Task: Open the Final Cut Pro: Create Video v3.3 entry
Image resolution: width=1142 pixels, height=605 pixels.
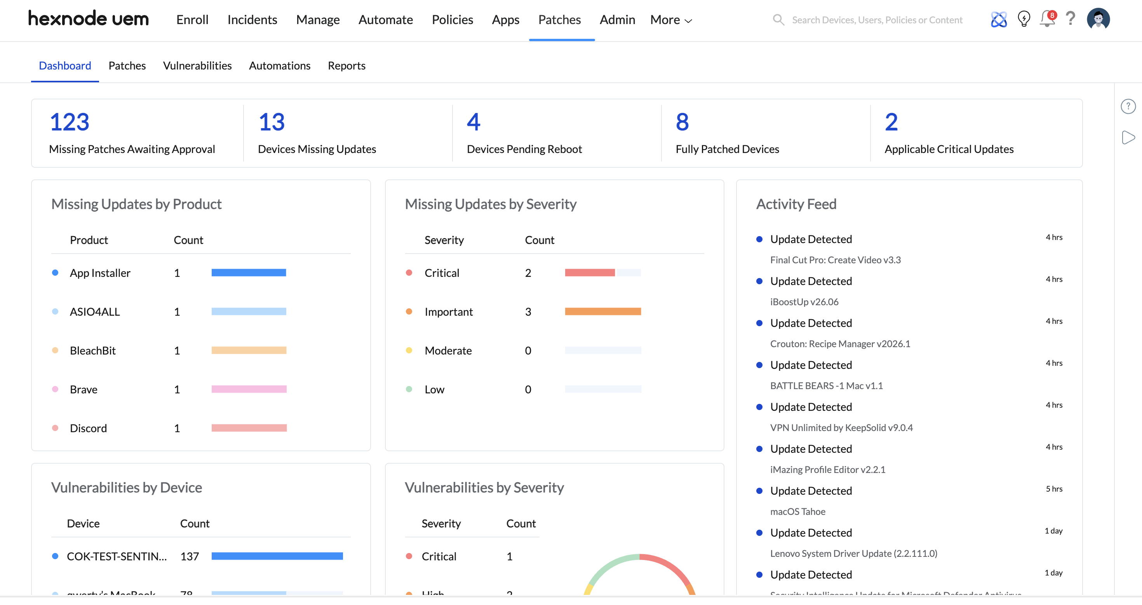Action: coord(835,260)
